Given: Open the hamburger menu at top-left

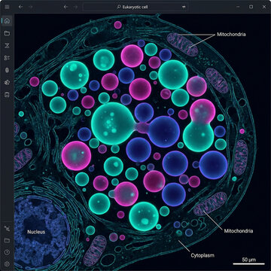Looking at the screenshot, I should point(7,7).
